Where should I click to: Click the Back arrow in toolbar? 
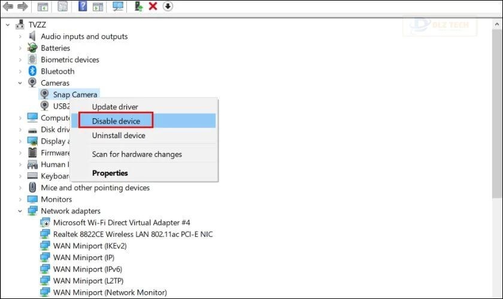8,7
